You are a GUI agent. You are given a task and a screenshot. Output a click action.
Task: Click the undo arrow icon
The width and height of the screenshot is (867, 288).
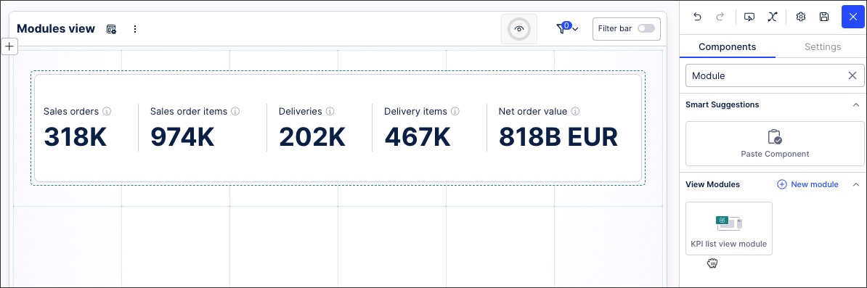pyautogui.click(x=697, y=17)
